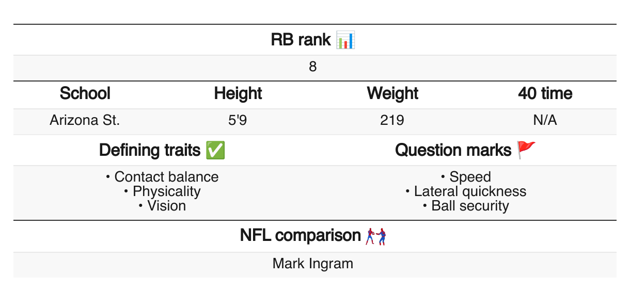Screen dimensions: 630x292
Task: Click the 5'9 height value
Action: (238, 121)
